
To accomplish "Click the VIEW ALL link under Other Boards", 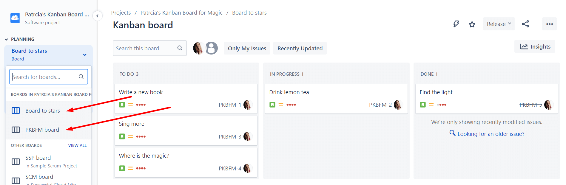I will tap(77, 145).
